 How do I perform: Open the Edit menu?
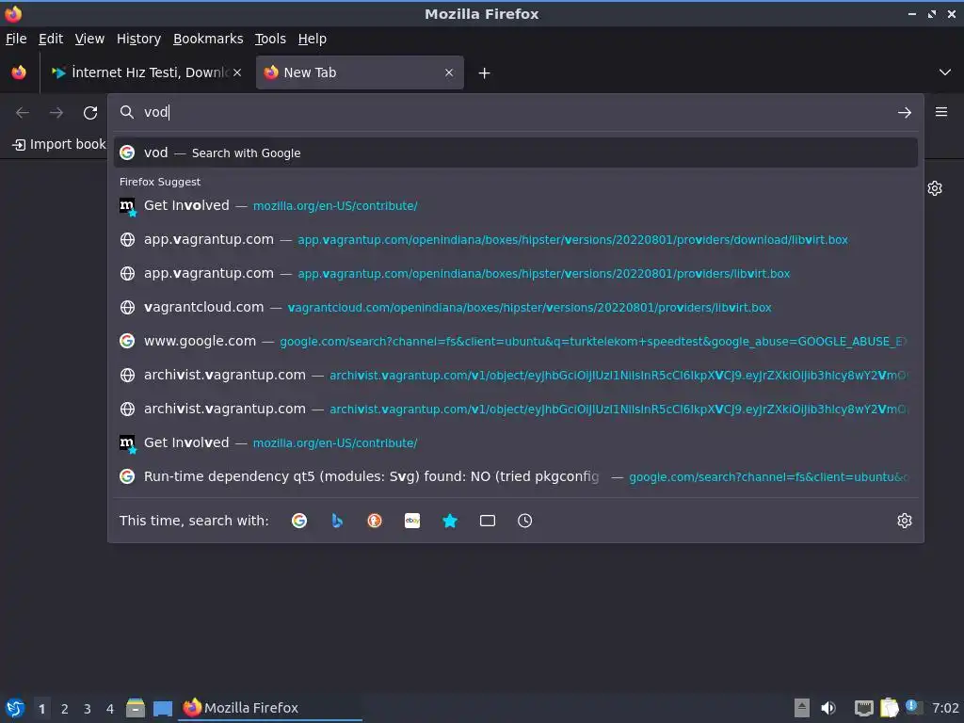click(51, 39)
